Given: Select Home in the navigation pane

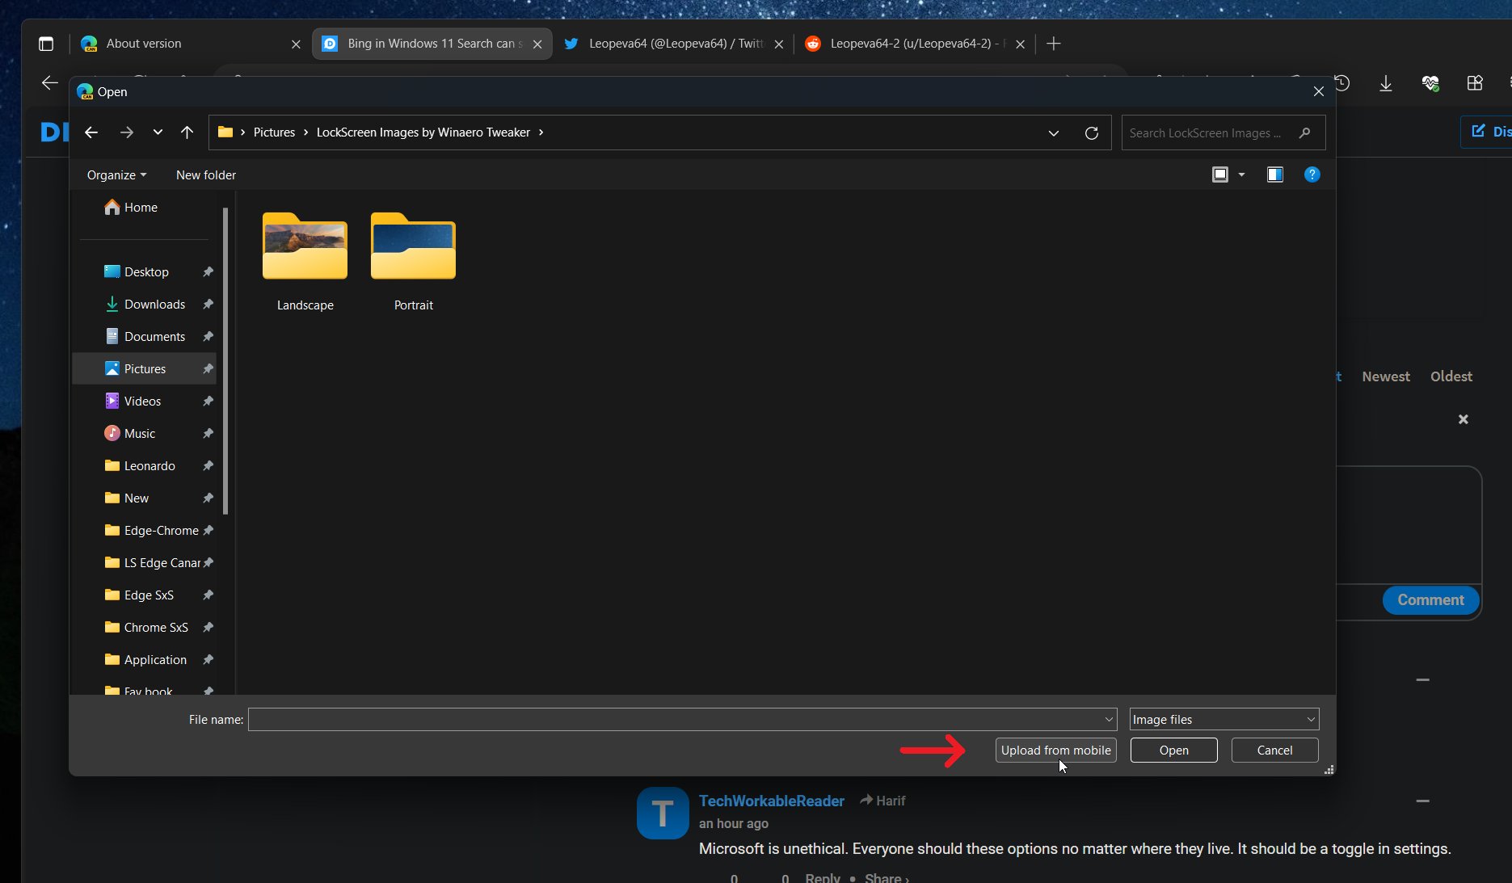Looking at the screenshot, I should [x=131, y=208].
